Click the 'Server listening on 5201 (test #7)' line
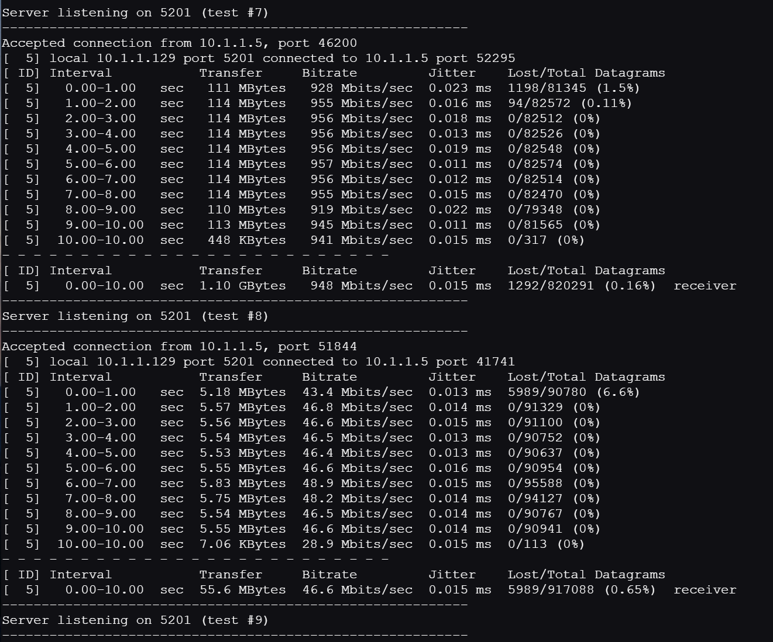Screen dimensions: 773x642 coord(135,12)
